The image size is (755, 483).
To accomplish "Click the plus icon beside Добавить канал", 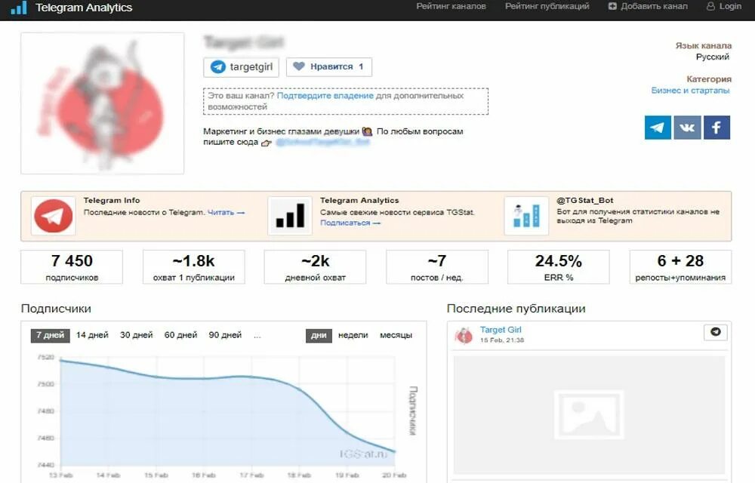I will pos(612,6).
